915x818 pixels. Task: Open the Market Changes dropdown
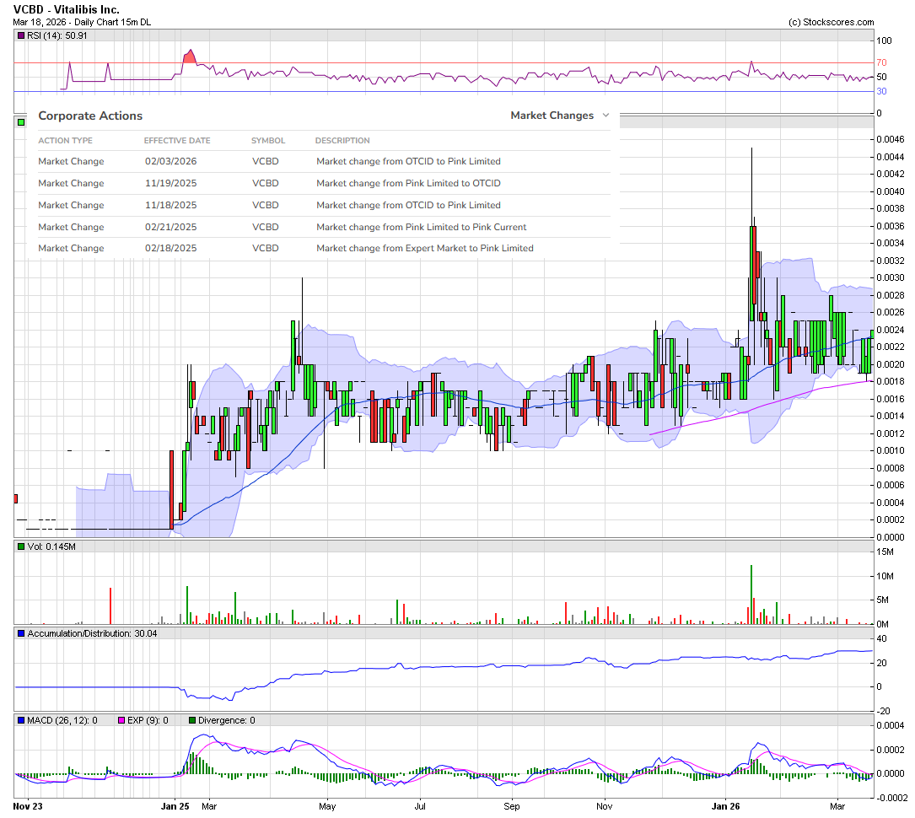pyautogui.click(x=560, y=116)
